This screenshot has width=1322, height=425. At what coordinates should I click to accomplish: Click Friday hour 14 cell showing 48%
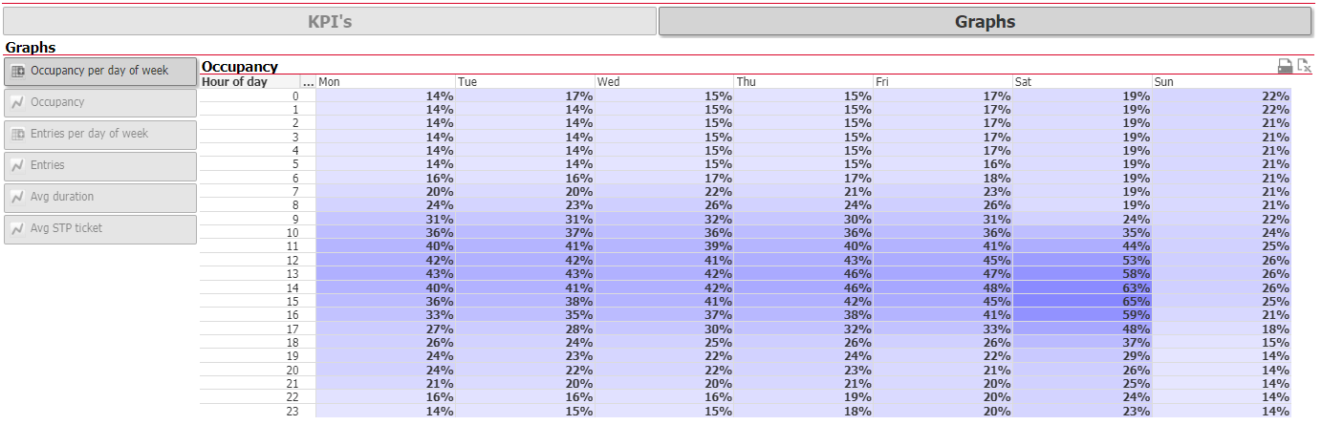click(943, 287)
